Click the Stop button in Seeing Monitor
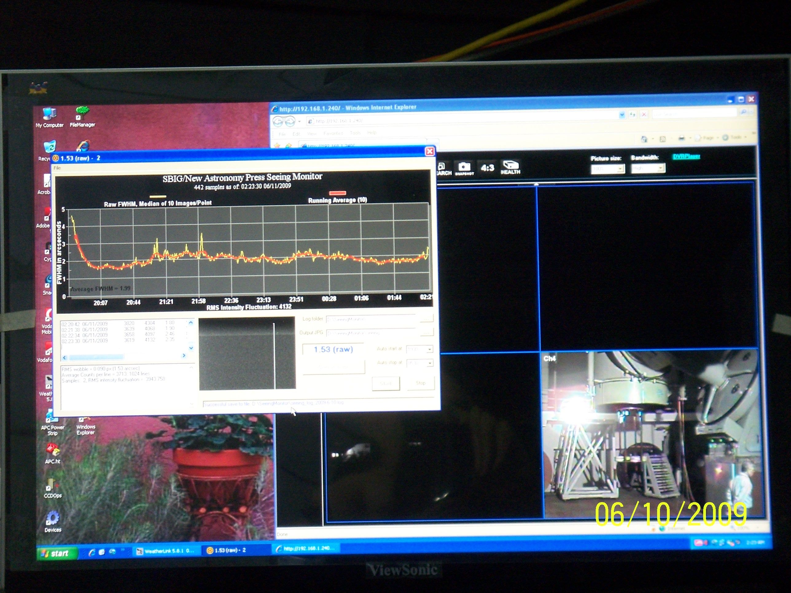The width and height of the screenshot is (791, 593). (x=421, y=383)
